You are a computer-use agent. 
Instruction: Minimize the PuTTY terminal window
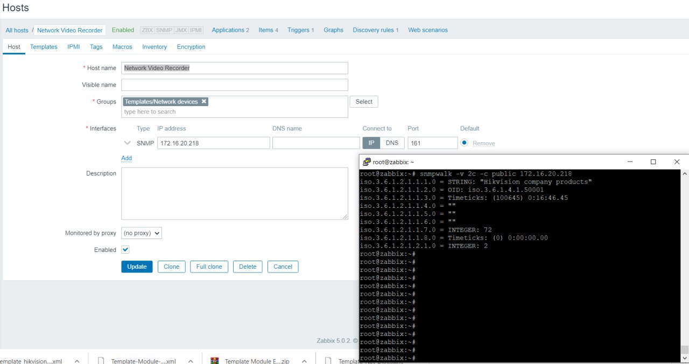coord(629,162)
